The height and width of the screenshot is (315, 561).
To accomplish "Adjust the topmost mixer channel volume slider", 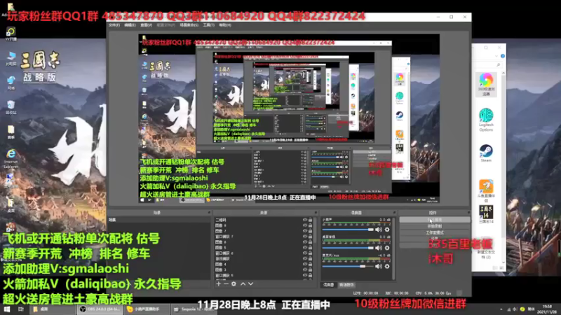I will pos(348,230).
